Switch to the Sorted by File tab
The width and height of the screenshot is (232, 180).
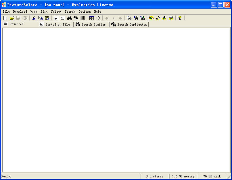(56, 24)
